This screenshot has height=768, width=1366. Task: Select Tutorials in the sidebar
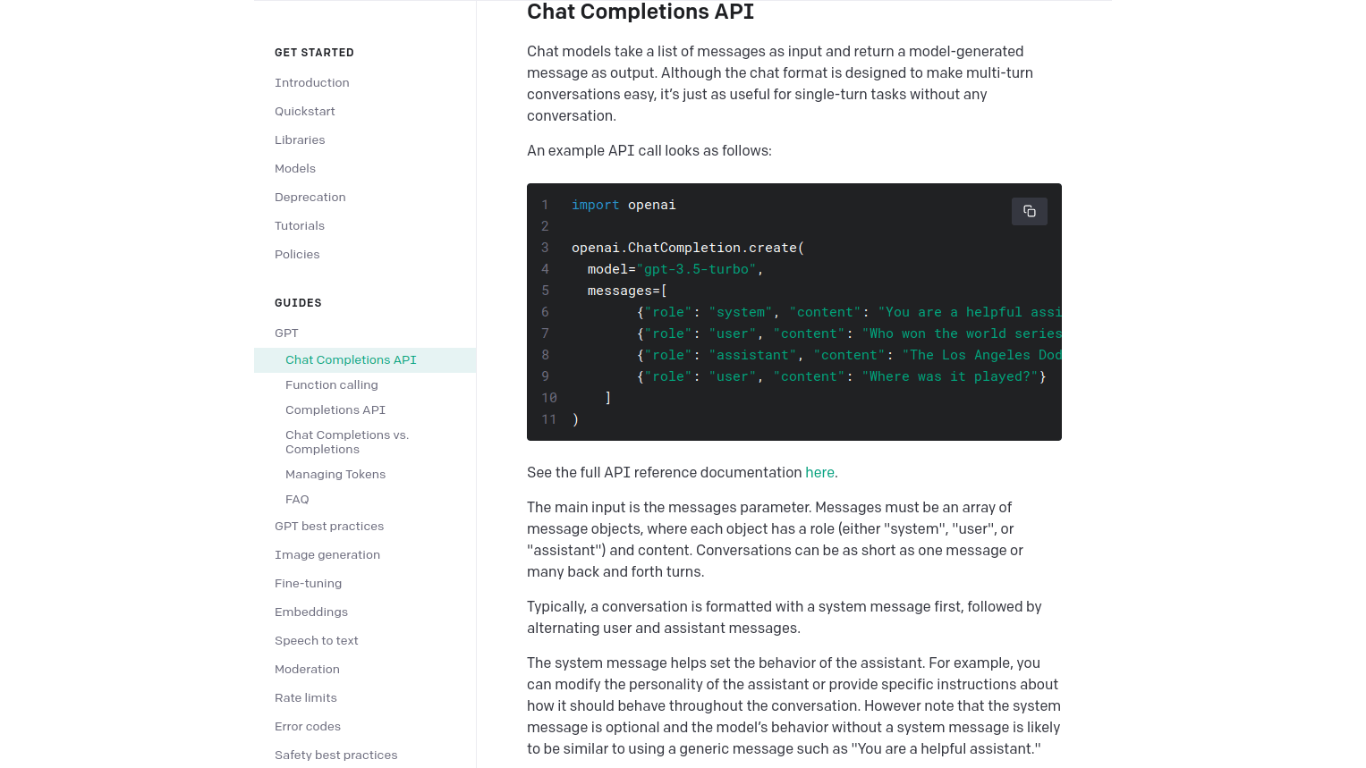point(300,225)
